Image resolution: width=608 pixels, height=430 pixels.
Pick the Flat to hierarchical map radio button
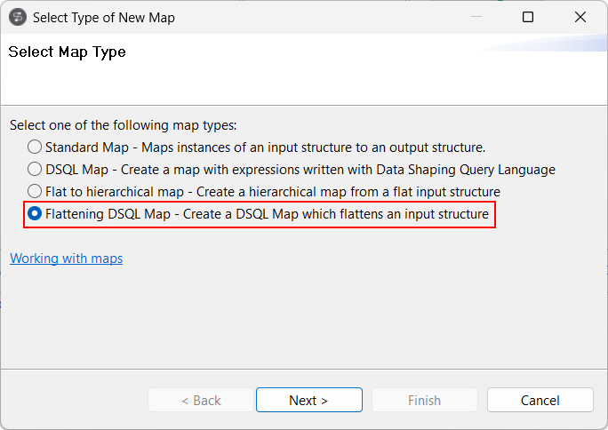click(x=35, y=191)
